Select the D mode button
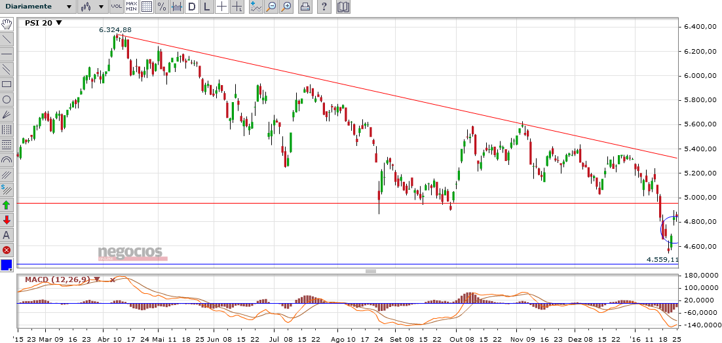 tap(192, 7)
